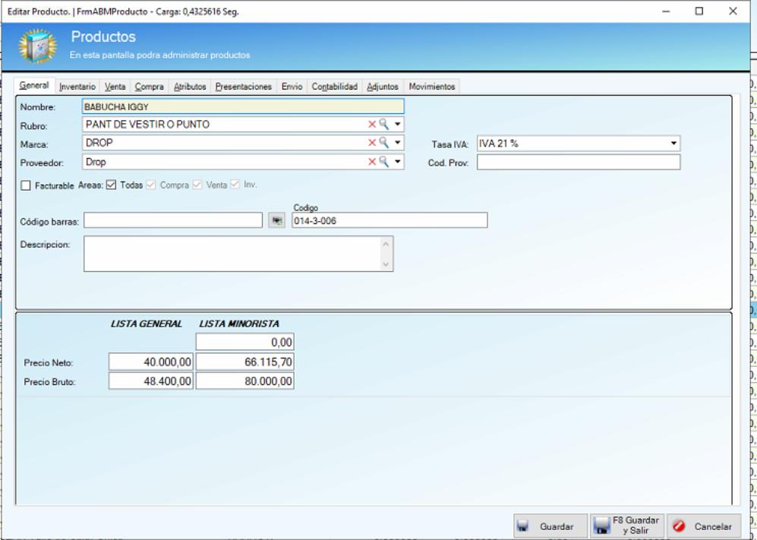The height and width of the screenshot is (540, 757).
Task: Click the barcode generator icon button
Action: (x=276, y=221)
